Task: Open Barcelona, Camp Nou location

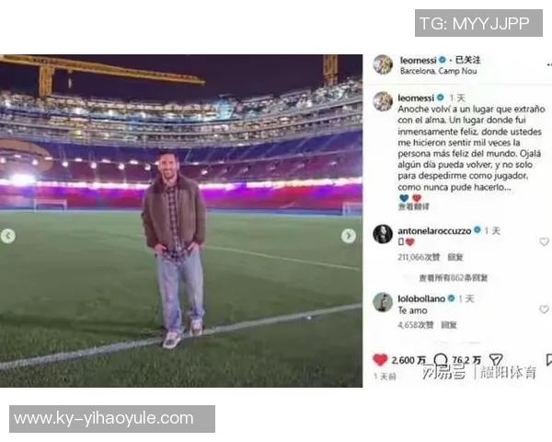Action: (438, 71)
